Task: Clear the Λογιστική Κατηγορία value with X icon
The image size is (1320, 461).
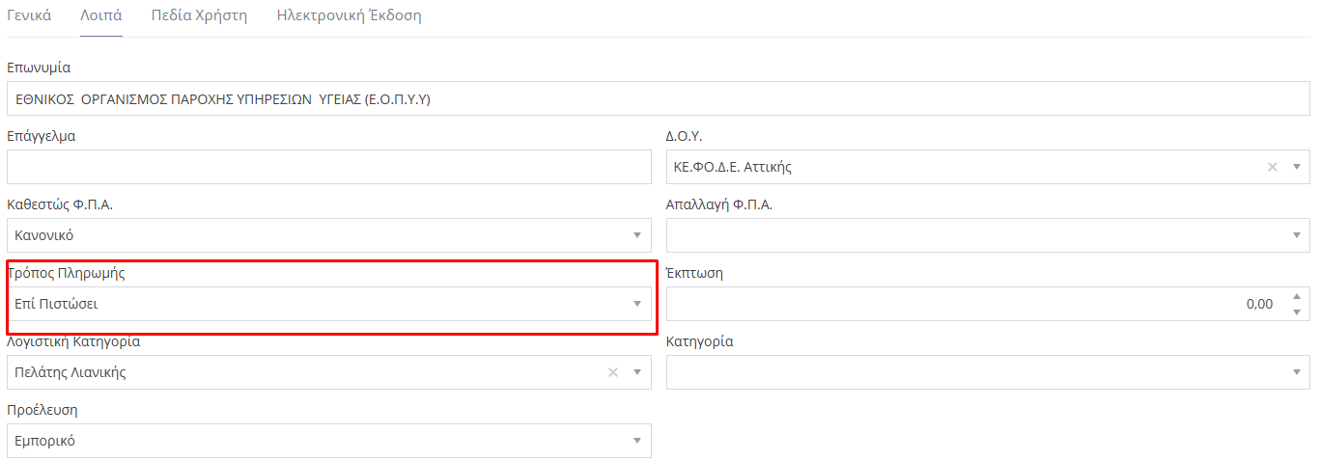Action: tap(612, 372)
